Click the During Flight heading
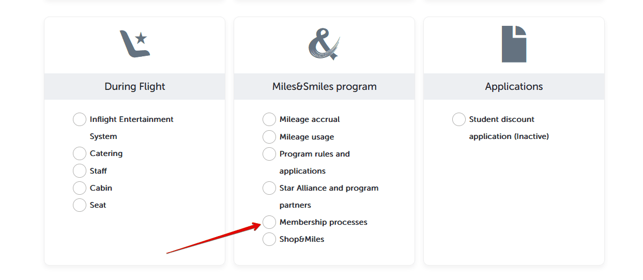This screenshot has width=643, height=280. [x=134, y=87]
